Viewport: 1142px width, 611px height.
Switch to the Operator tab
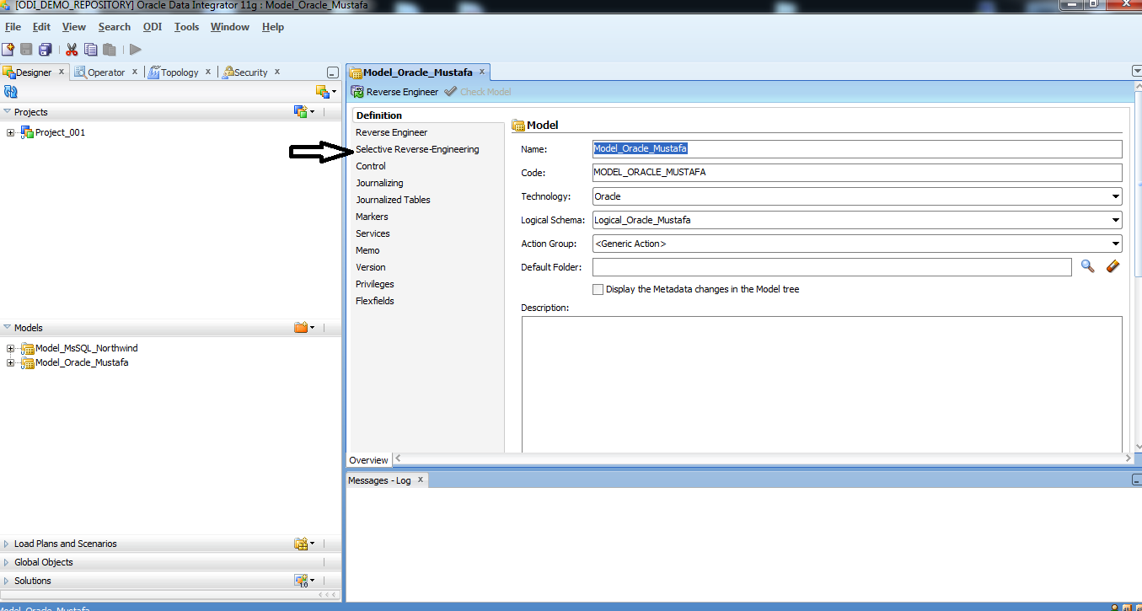[x=106, y=72]
